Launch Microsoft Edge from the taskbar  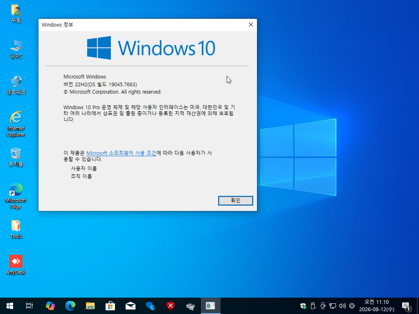click(70, 306)
